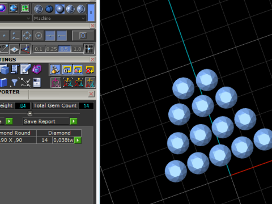The height and width of the screenshot is (204, 272).
Task: Click the yellow arrow with red dot icon
Action: coord(78,69)
